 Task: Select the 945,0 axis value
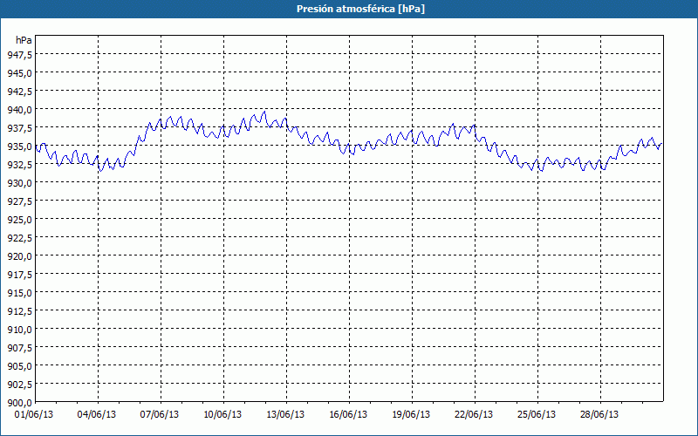coord(19,72)
